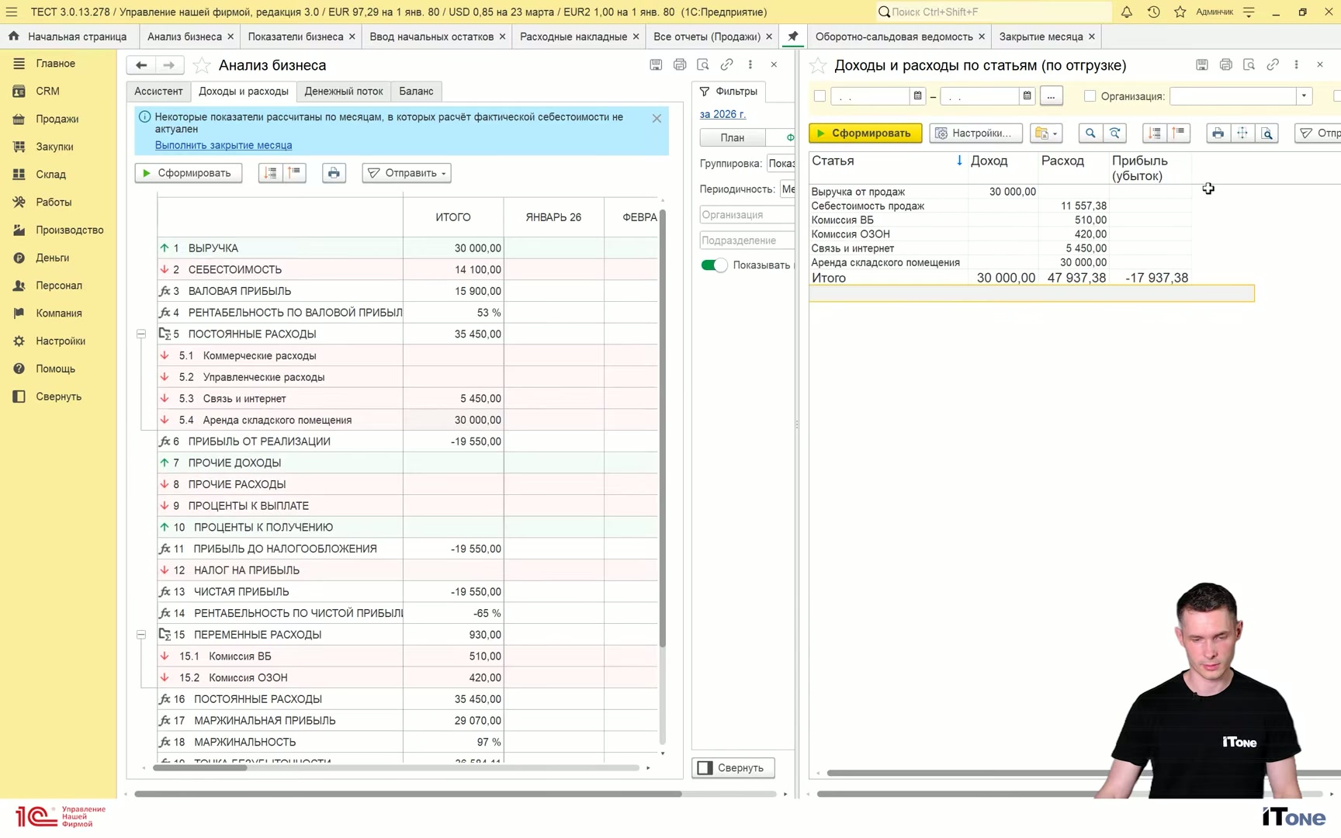Open notifications bell icon in title bar
Viewport: 1341px width, 838px height.
[x=1126, y=12]
